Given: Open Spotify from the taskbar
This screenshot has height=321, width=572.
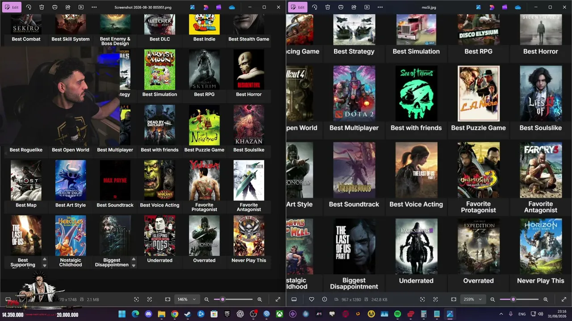Looking at the screenshot, I should 397,314.
